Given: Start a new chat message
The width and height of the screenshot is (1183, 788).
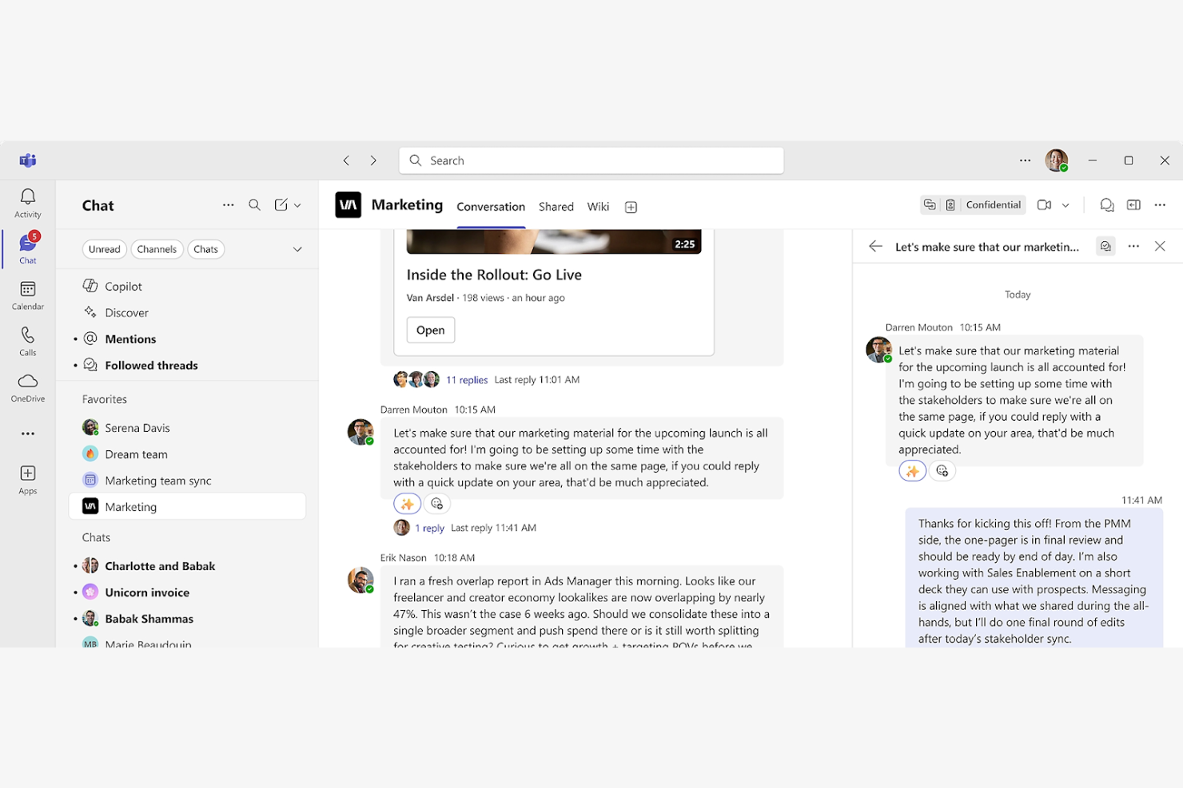Looking at the screenshot, I should coord(281,204).
